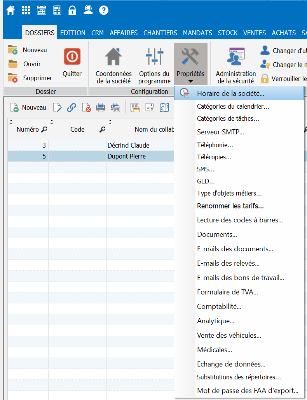Open Options du programme
Screen dimensions: 307x400
pos(154,65)
